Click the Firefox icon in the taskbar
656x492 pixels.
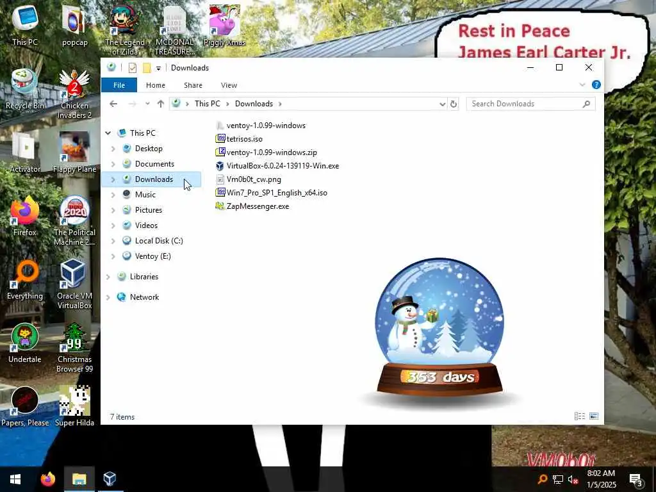pyautogui.click(x=47, y=479)
